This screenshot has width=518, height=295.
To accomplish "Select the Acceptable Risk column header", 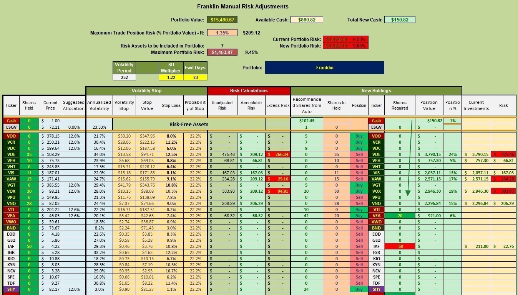I will pyautogui.click(x=251, y=105).
